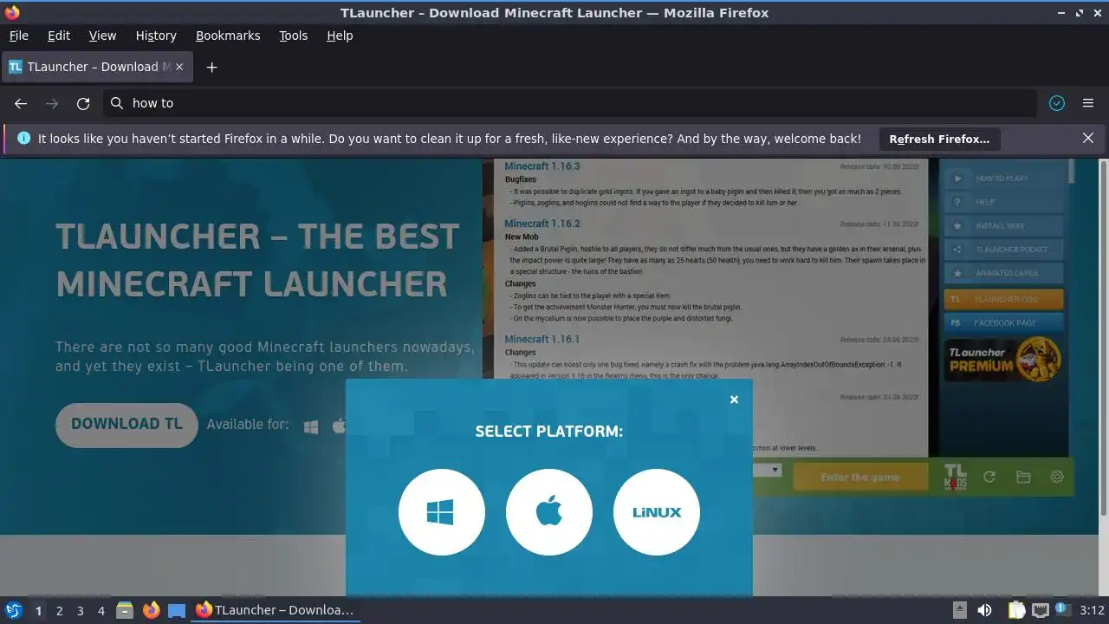Open the History menu
1109x624 pixels.
click(156, 36)
